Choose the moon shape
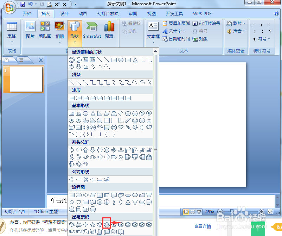Viewport: 282px width, 236px height. coord(142,128)
